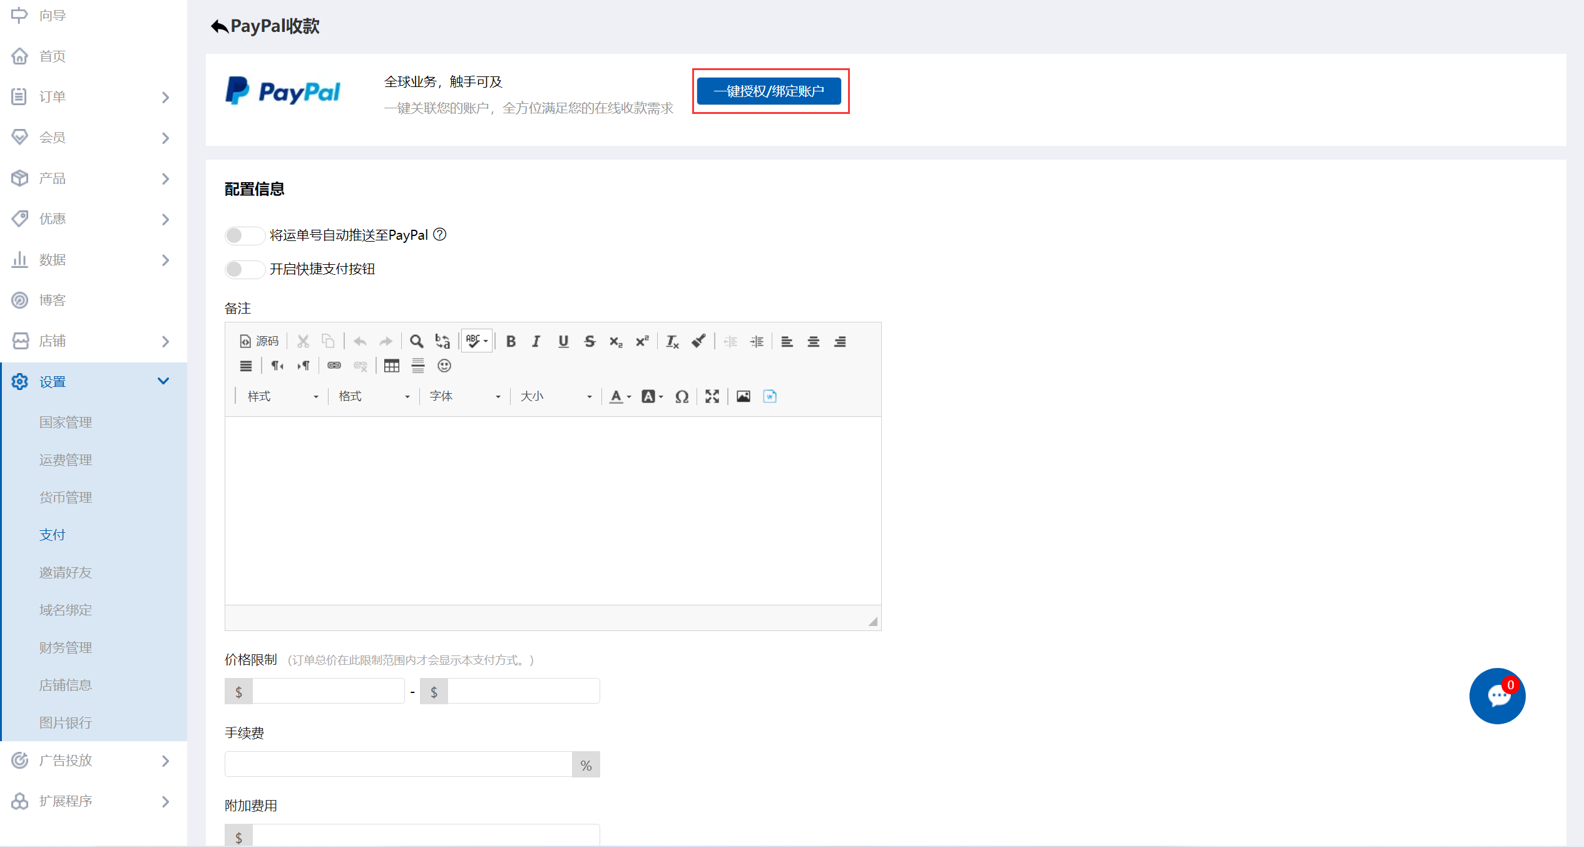Enable 开启快捷支付按钮 switch
The height and width of the screenshot is (847, 1584).
click(245, 269)
